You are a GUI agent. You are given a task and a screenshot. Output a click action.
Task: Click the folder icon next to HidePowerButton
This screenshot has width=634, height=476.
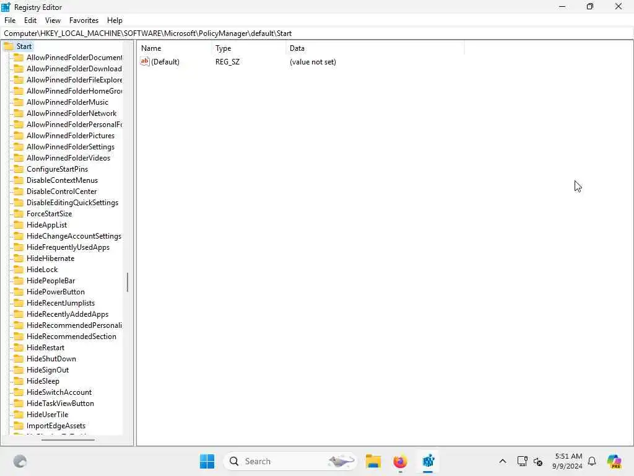click(x=19, y=291)
